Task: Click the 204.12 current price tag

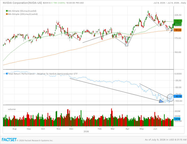Action: pyautogui.click(x=178, y=24)
